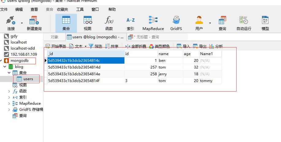Switch to the untitled query (无标题) tab
The image size is (281, 142).
tap(157, 37)
